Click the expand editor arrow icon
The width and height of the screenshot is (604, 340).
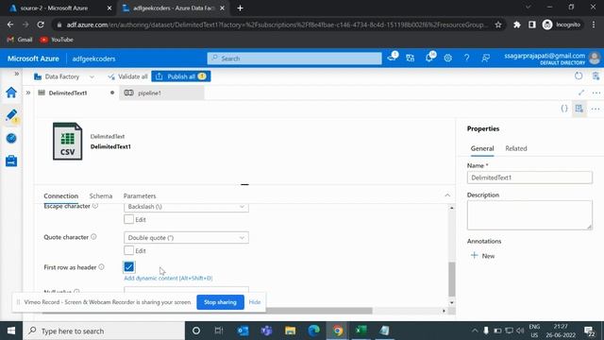(x=581, y=93)
